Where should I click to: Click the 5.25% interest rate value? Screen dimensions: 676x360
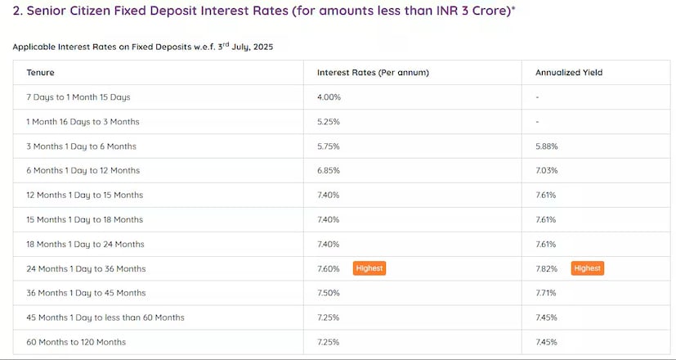[x=329, y=122]
